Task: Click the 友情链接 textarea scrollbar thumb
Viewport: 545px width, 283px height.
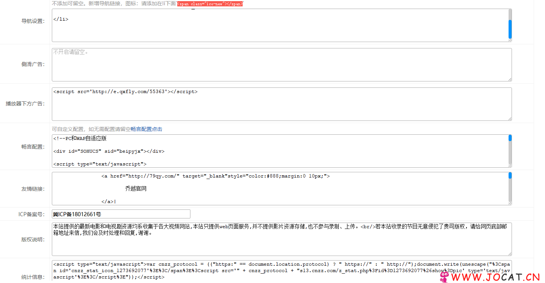Action: (x=510, y=175)
